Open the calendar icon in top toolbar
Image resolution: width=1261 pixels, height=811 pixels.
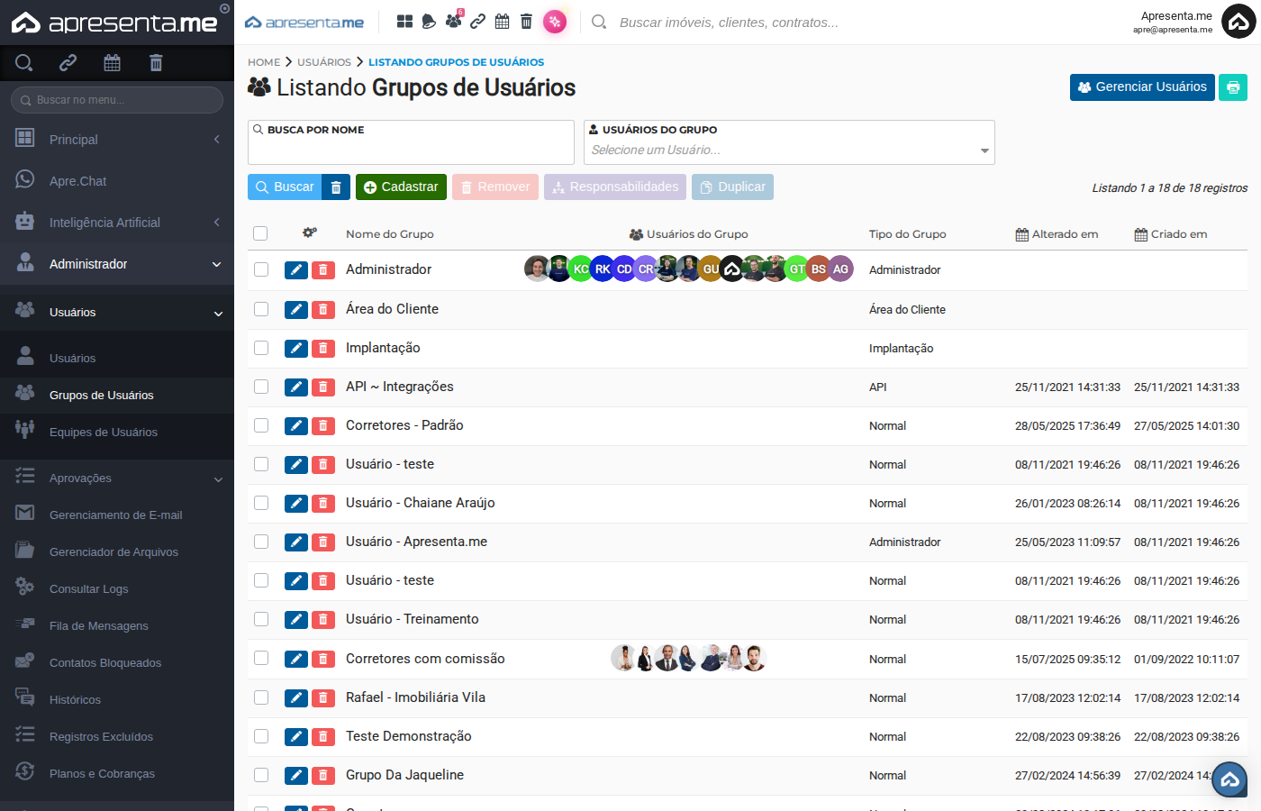(503, 22)
